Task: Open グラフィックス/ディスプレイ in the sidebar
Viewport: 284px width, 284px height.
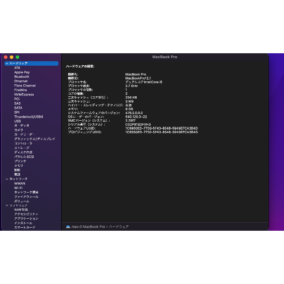Action: click(35, 139)
